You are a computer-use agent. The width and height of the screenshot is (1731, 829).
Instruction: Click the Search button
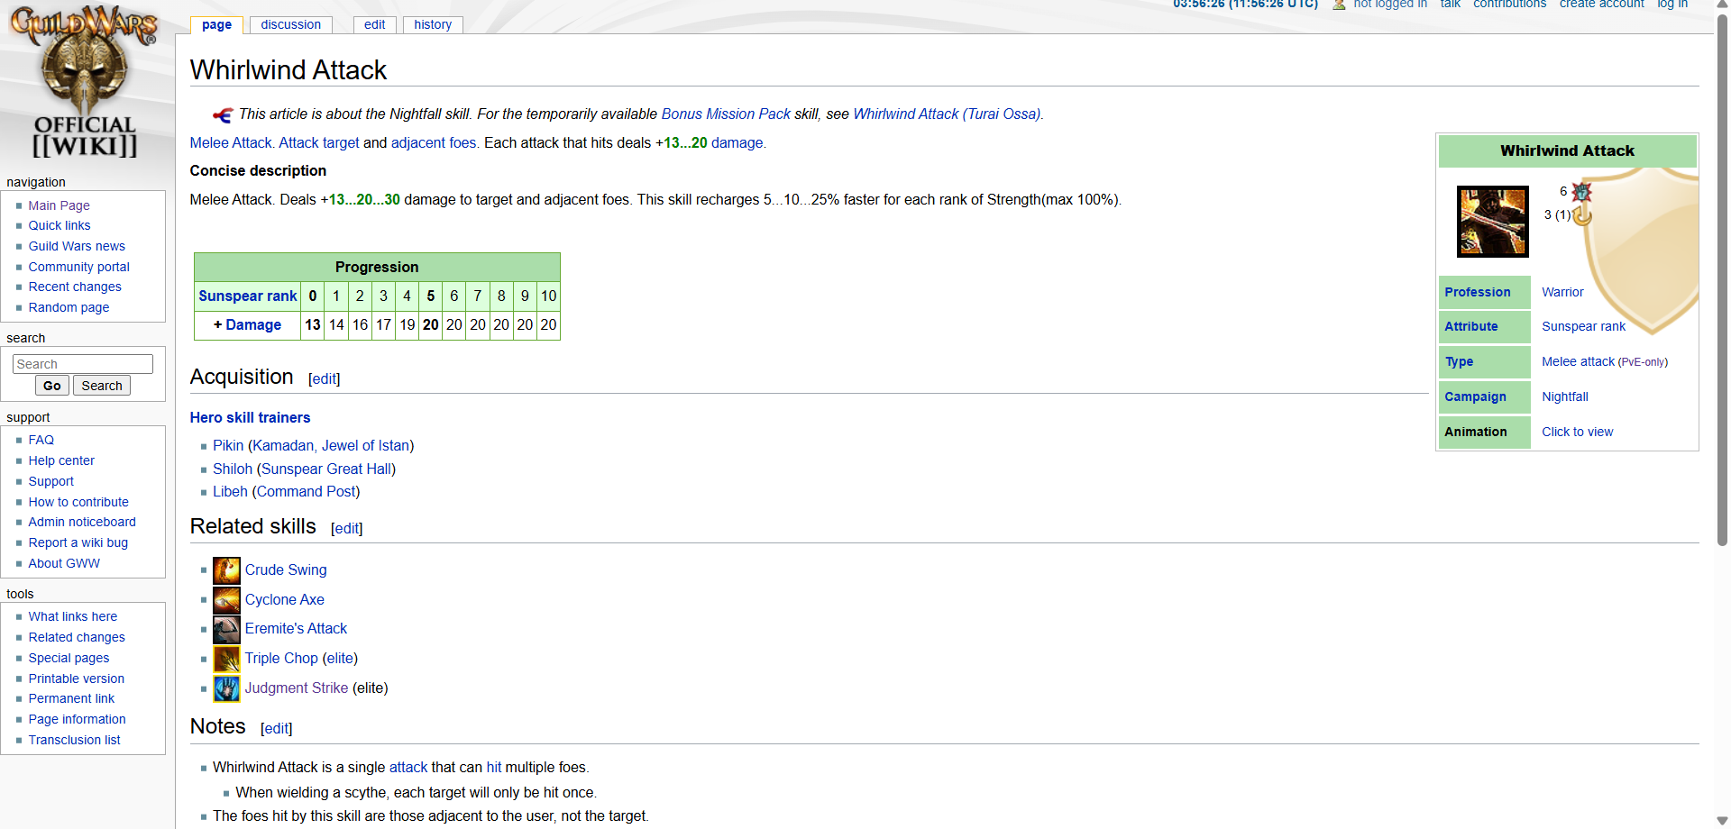(x=102, y=386)
